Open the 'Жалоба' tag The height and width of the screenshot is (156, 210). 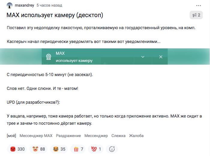coord(136,136)
